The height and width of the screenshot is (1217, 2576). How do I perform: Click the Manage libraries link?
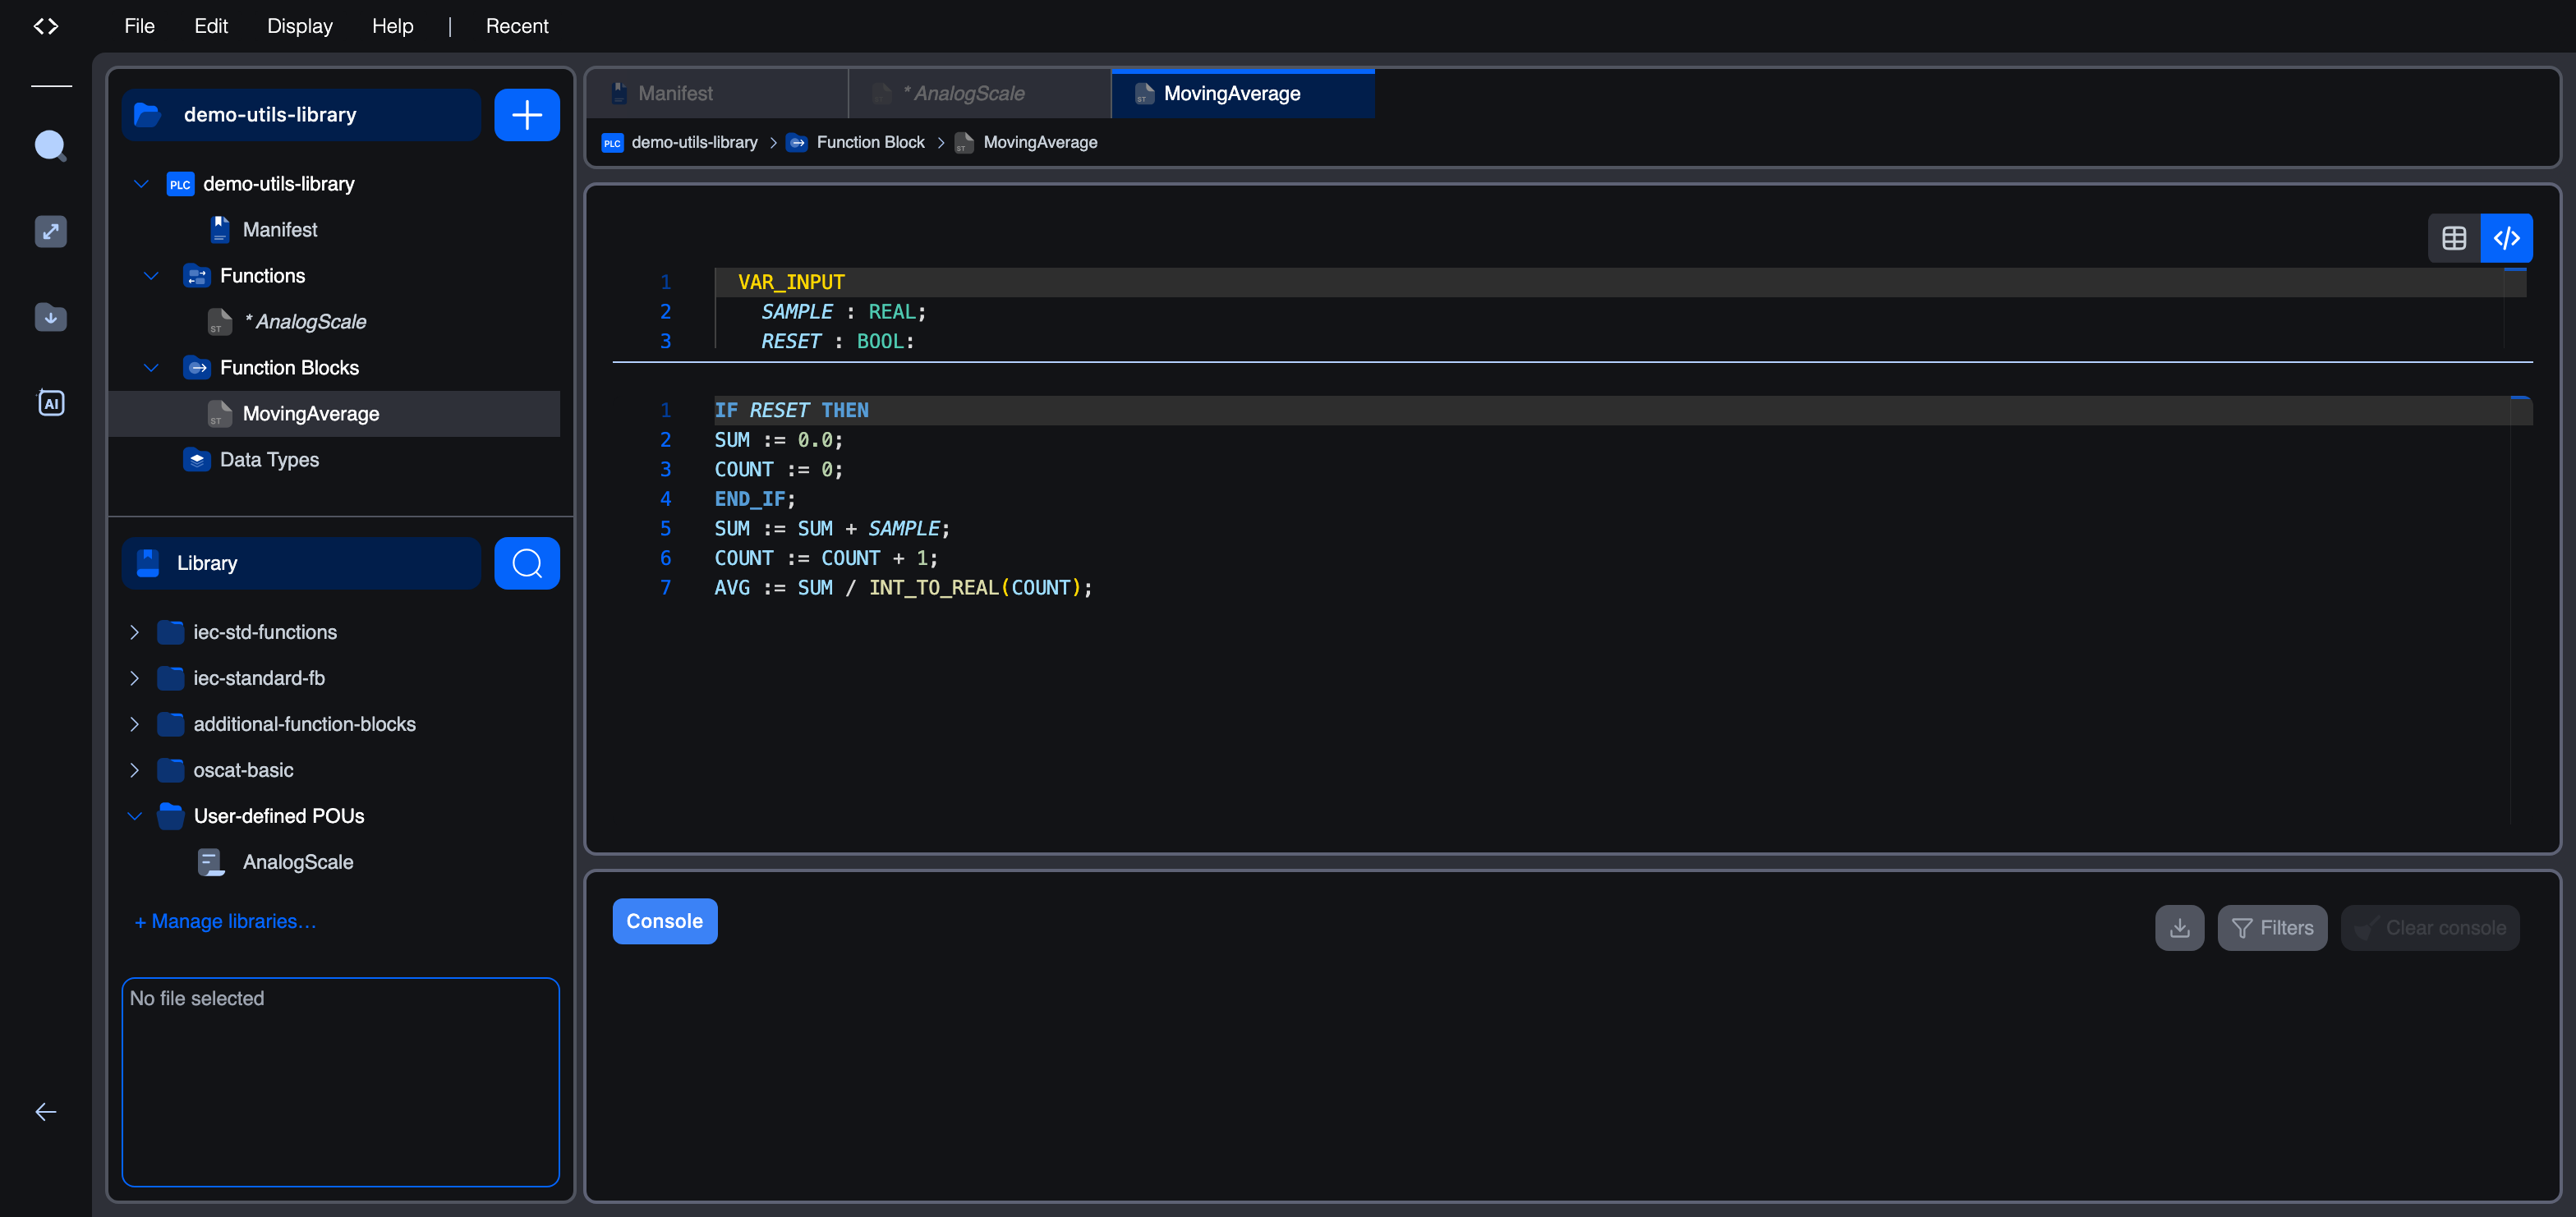click(225, 921)
